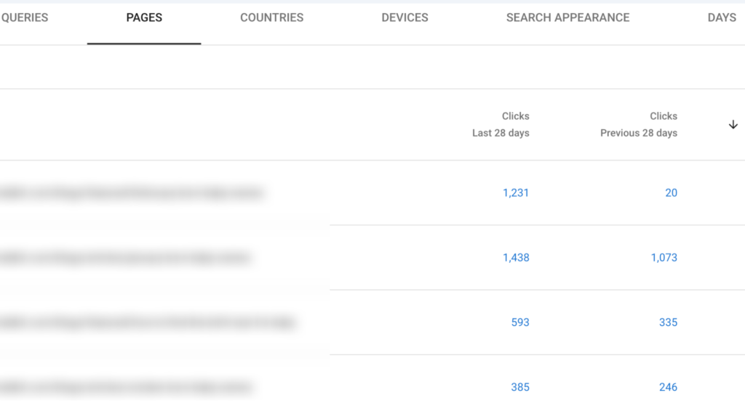Click the descending sort arrow icon
The height and width of the screenshot is (419, 745).
(x=733, y=125)
